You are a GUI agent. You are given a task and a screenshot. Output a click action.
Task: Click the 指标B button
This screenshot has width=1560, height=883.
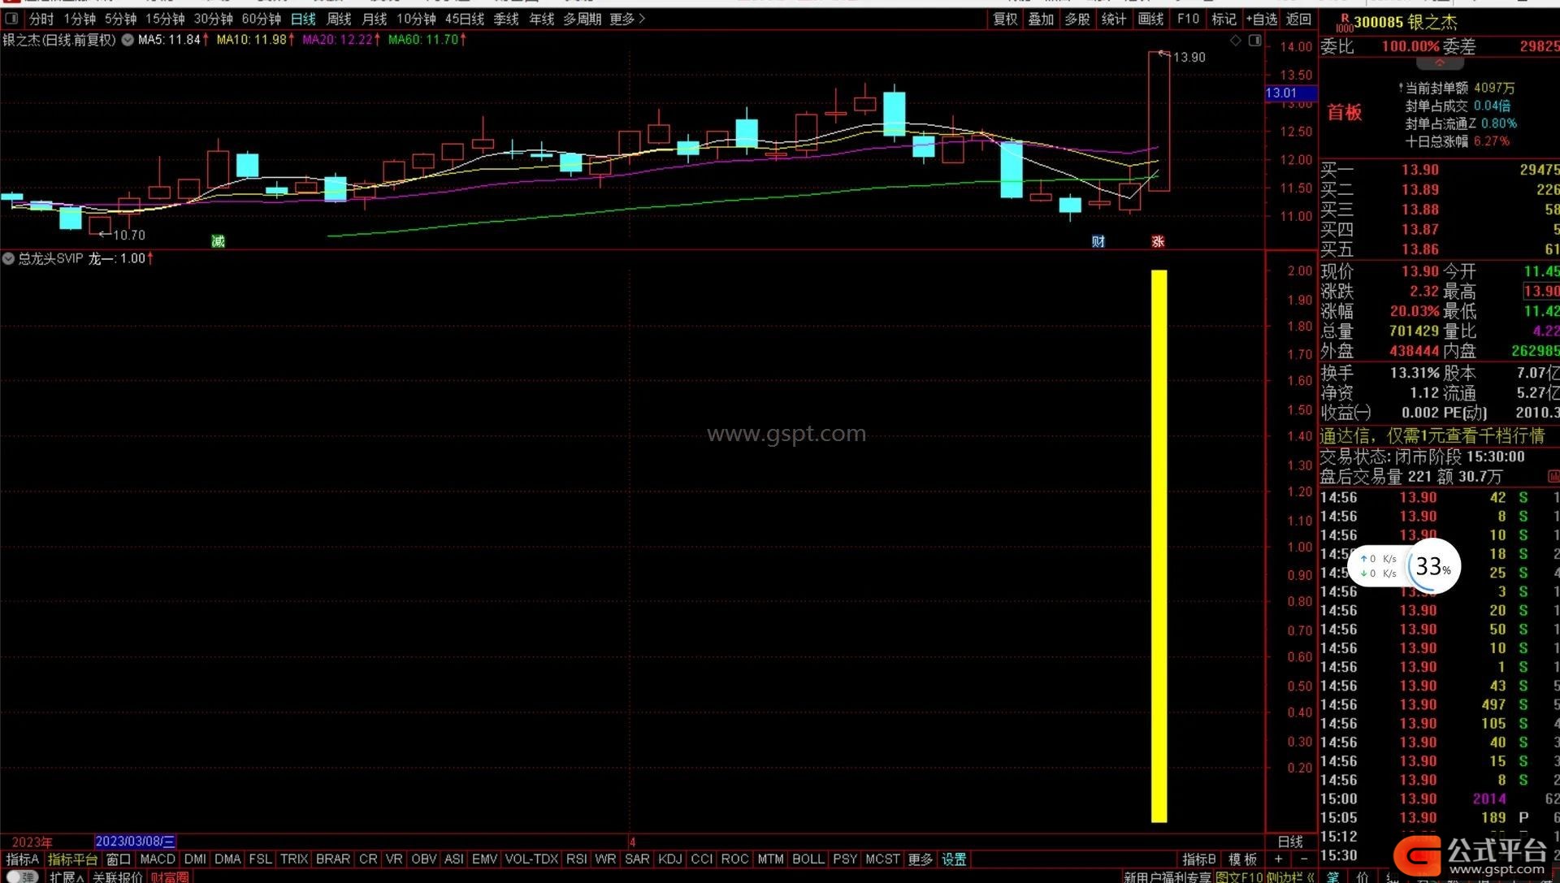1198,859
